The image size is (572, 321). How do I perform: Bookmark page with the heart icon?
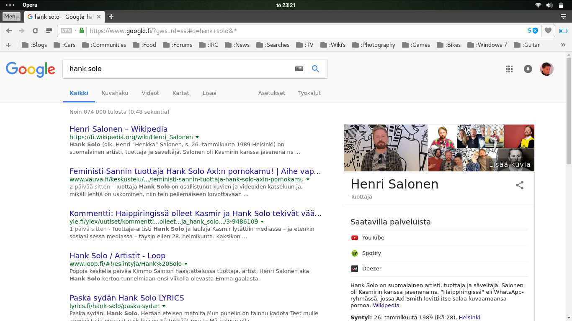(548, 31)
